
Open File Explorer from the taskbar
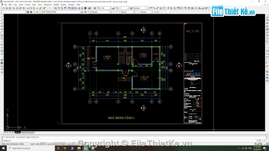[x=79, y=148]
